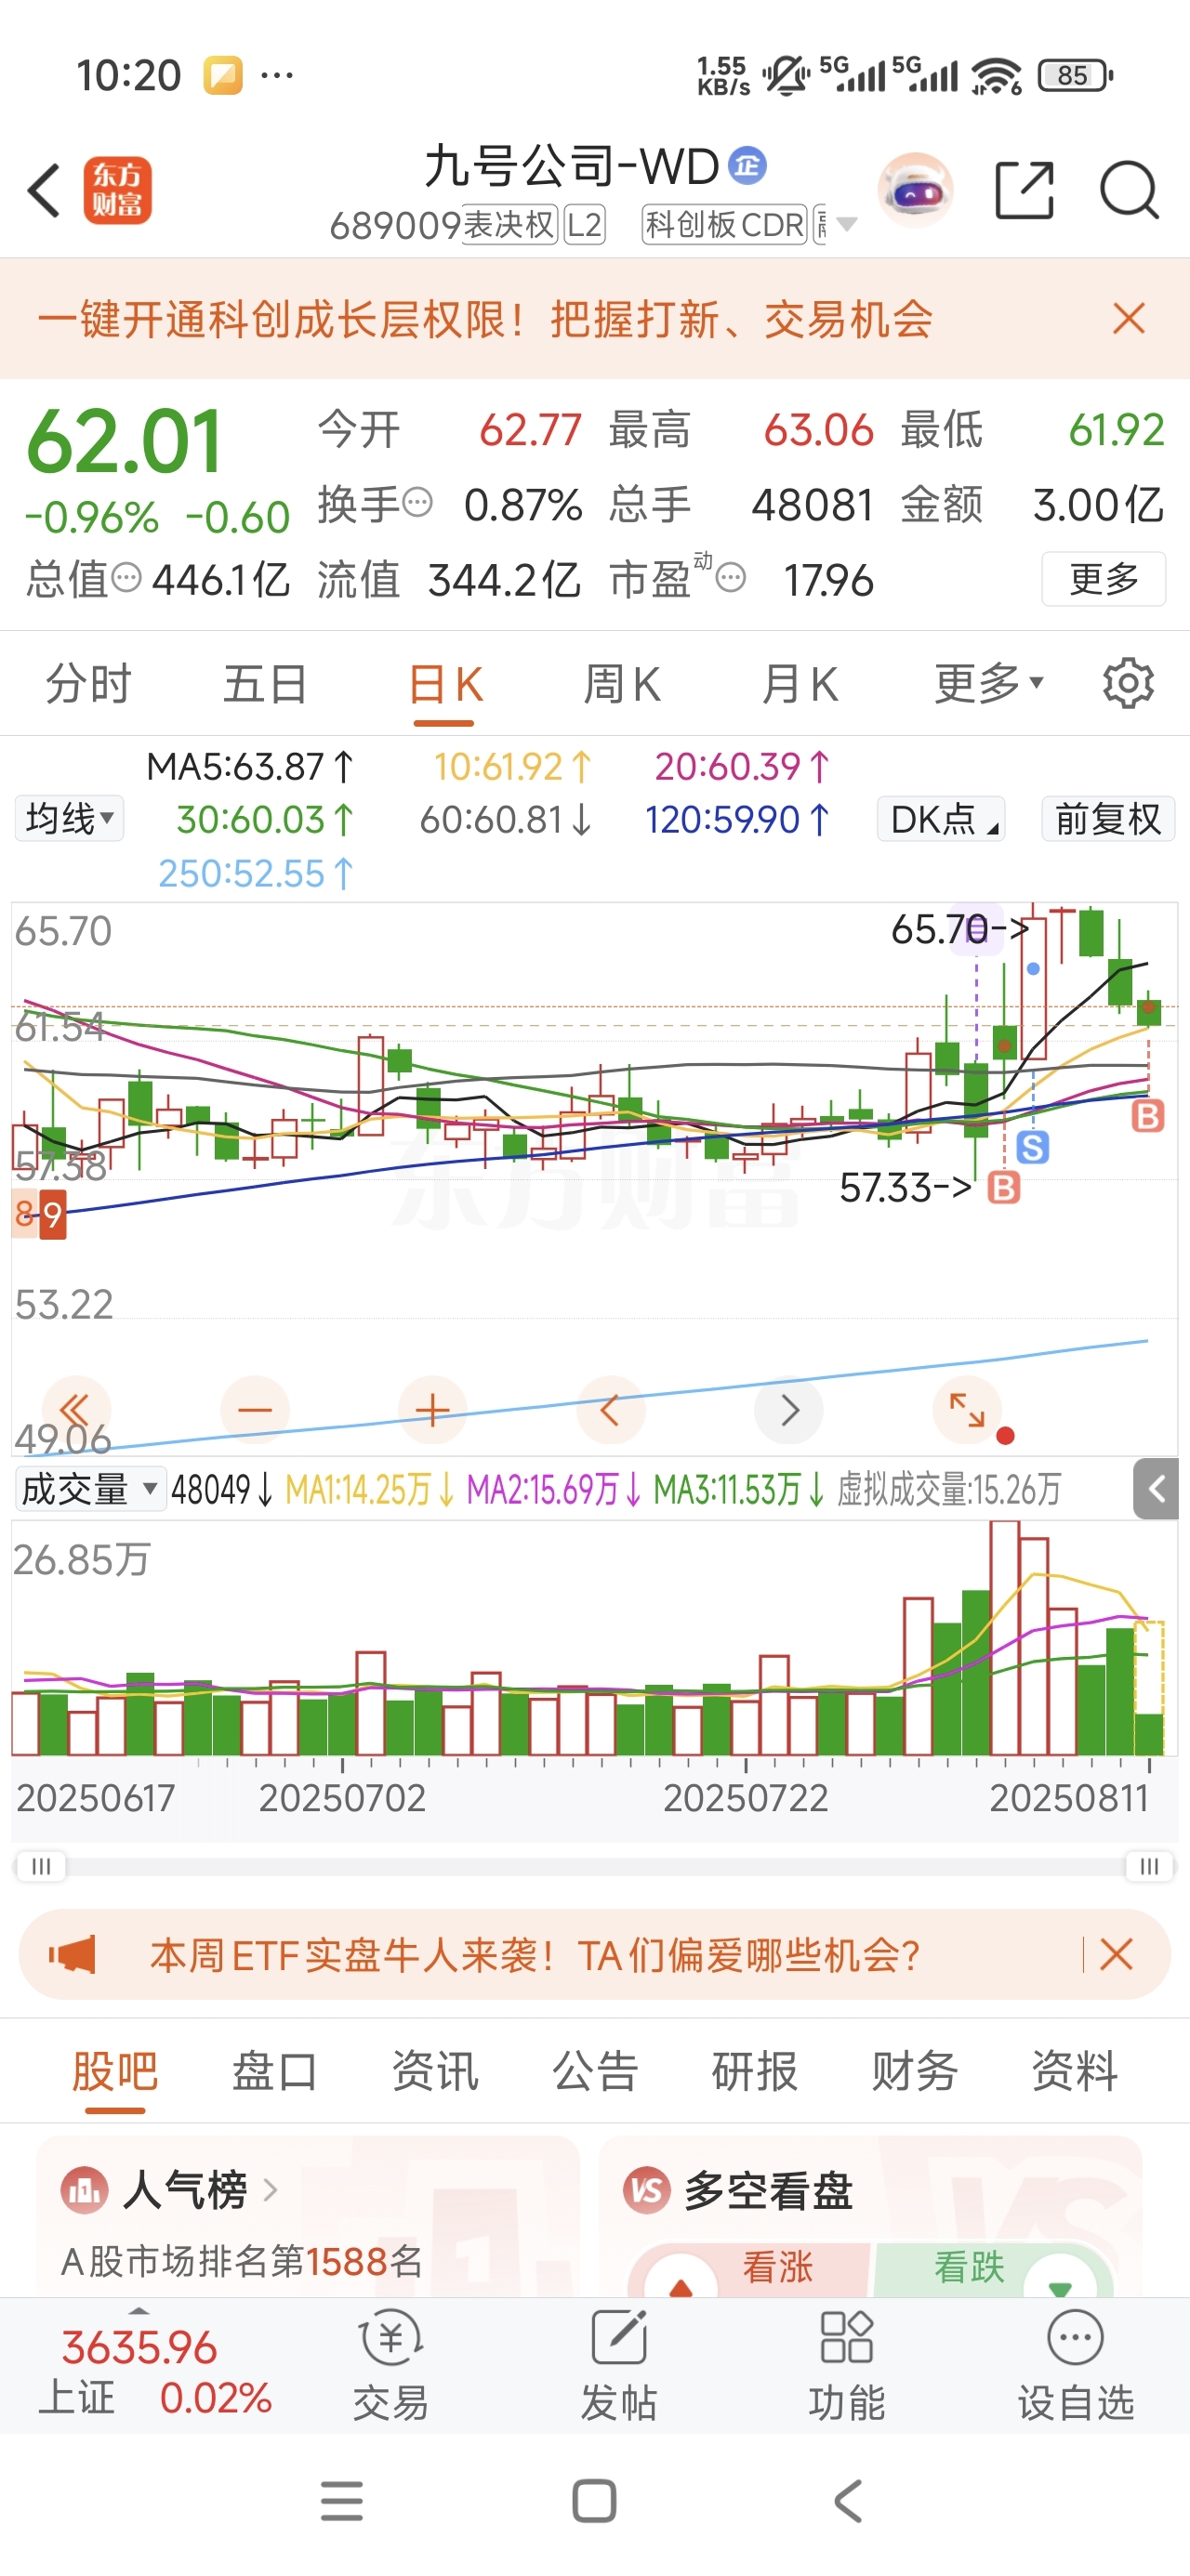Zoom out the K-line chart
Image resolution: width=1190 pixels, height=2576 pixels.
tap(256, 1410)
